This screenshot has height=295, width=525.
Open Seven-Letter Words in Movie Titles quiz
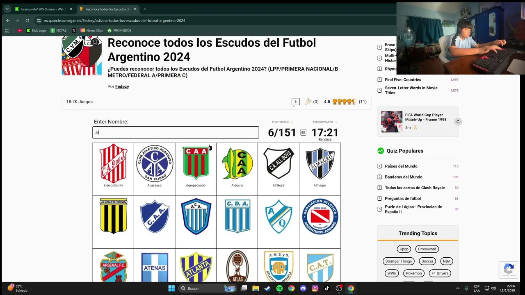(x=411, y=90)
